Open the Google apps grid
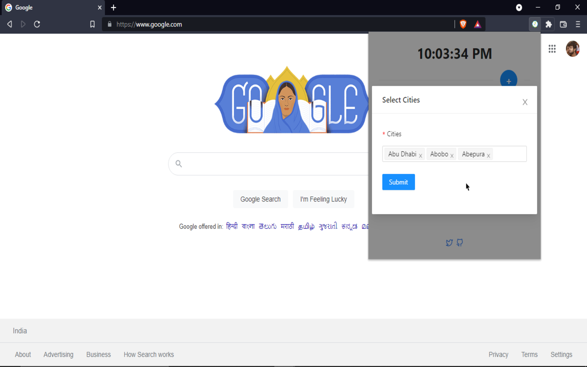 [552, 49]
